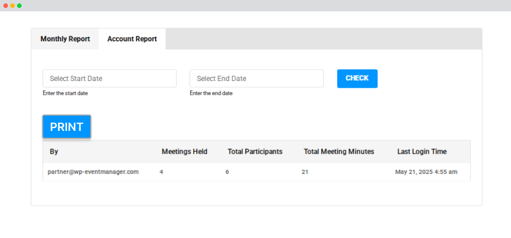Viewport: 511px width, 238px height.
Task: Click the Meetings Held column header
Action: pyautogui.click(x=185, y=151)
